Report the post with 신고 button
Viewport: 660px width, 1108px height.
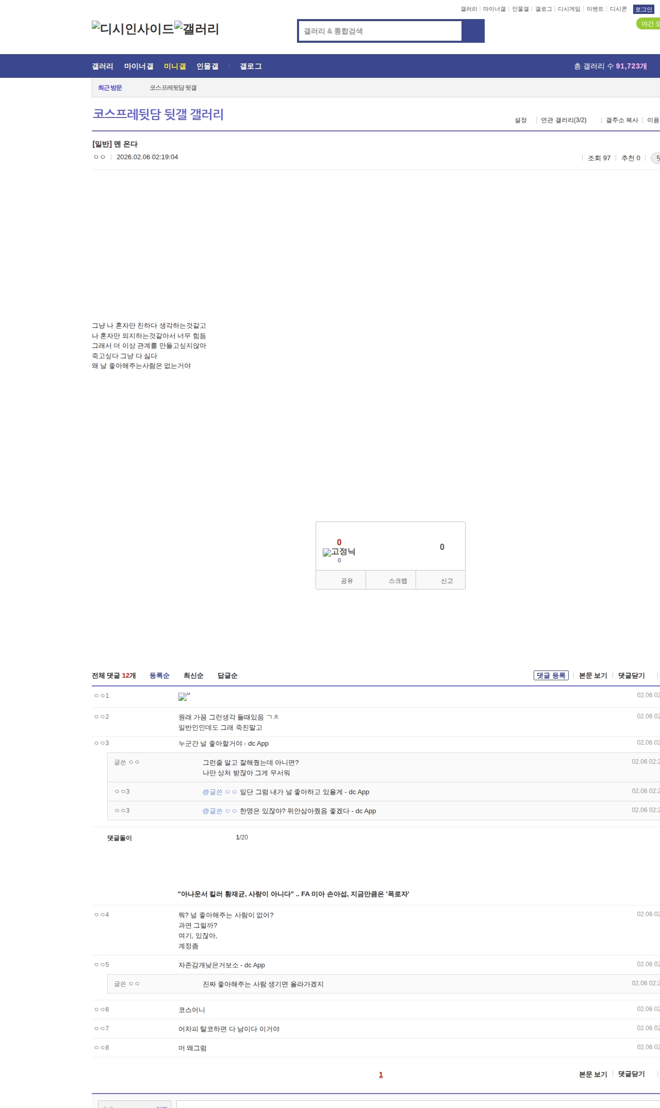pyautogui.click(x=447, y=581)
